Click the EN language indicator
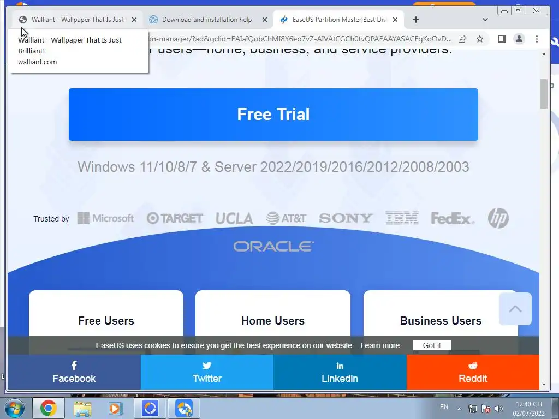Viewport: 559px width, 419px height. (x=444, y=407)
